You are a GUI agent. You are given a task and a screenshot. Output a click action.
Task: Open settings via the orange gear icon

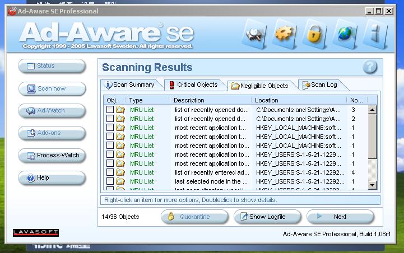coord(285,35)
